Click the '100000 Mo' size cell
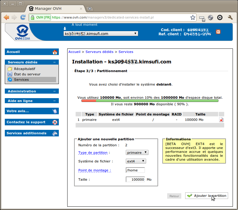The width and height of the screenshot is (238, 210). coord(194,120)
